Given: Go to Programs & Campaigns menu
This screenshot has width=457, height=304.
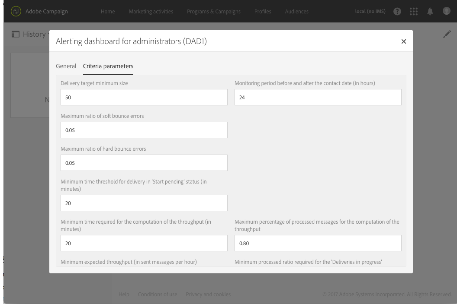Looking at the screenshot, I should [214, 12].
